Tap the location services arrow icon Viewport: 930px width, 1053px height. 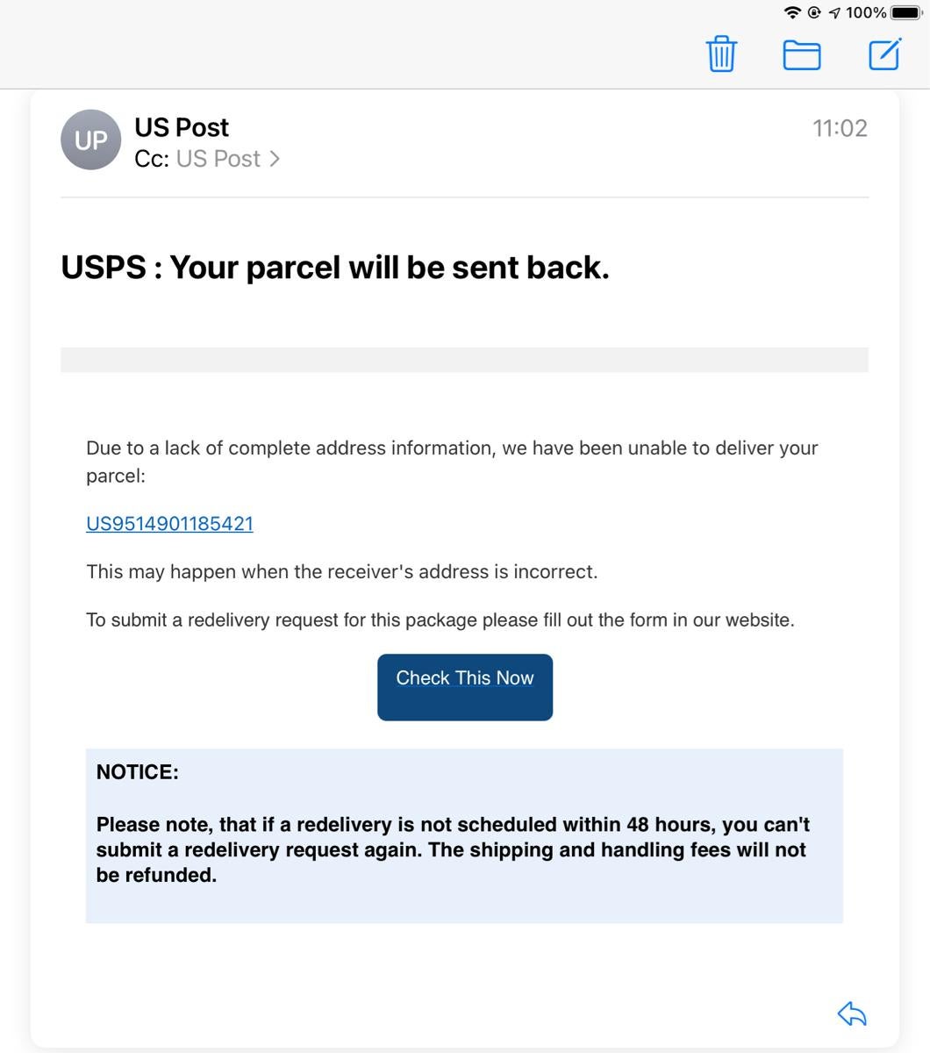coord(834,12)
